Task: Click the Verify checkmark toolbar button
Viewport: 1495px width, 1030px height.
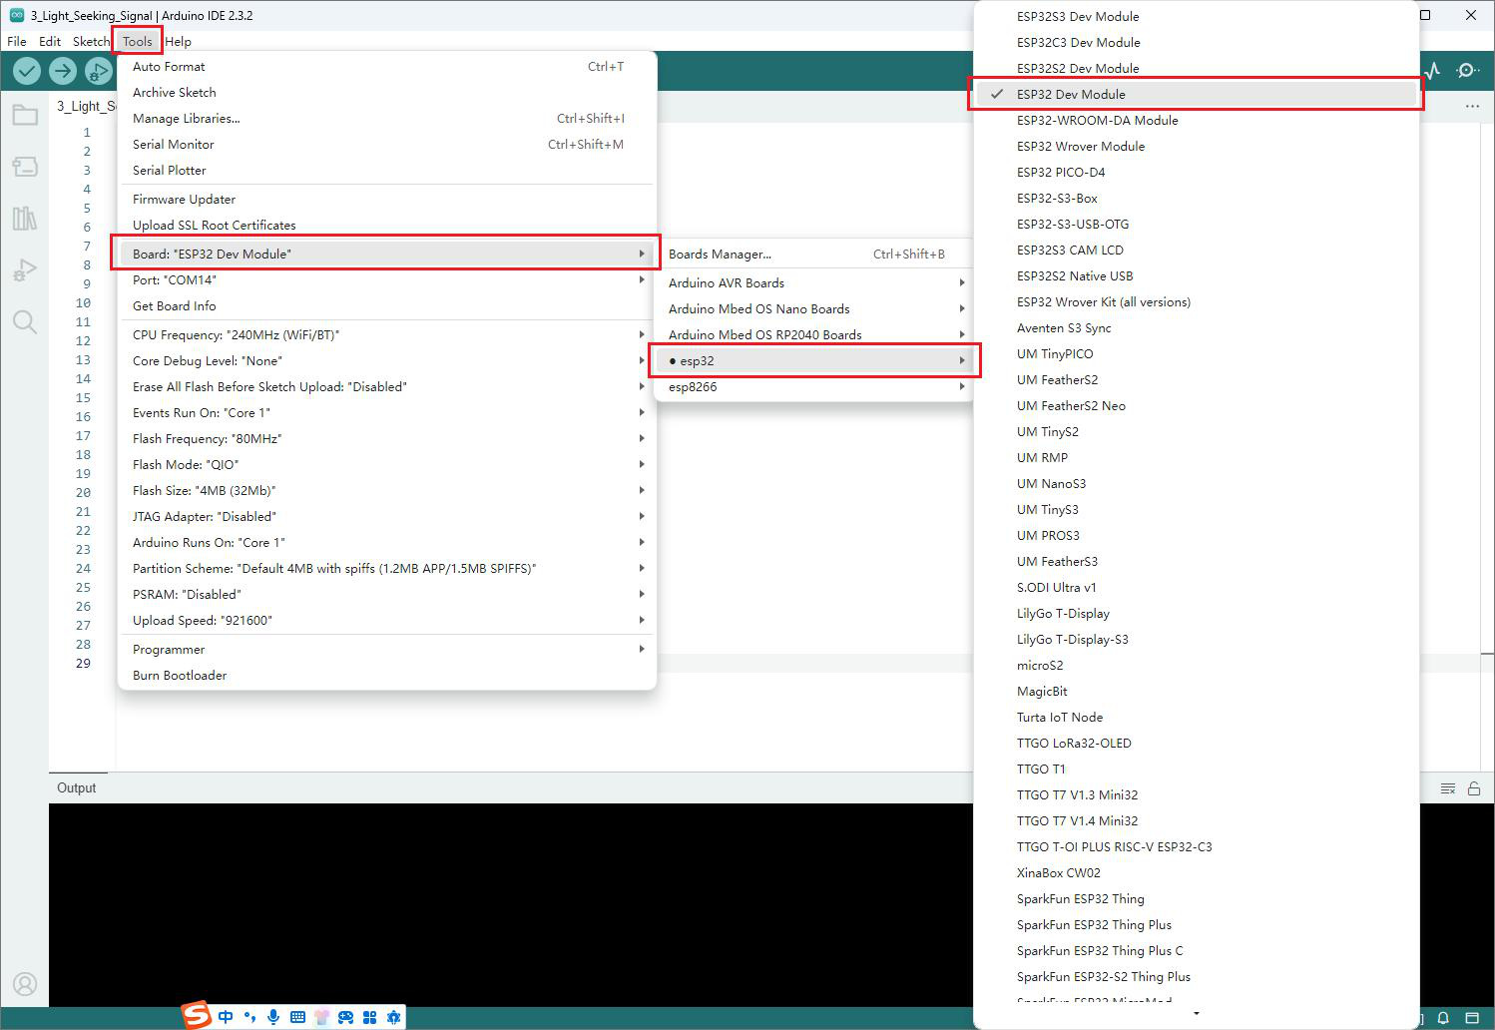Action: click(27, 71)
